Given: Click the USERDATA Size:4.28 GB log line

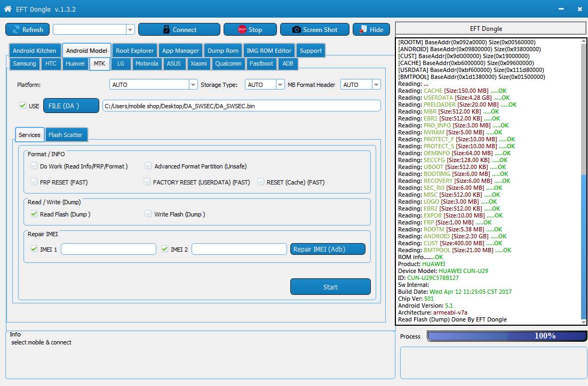Looking at the screenshot, I should [454, 98].
